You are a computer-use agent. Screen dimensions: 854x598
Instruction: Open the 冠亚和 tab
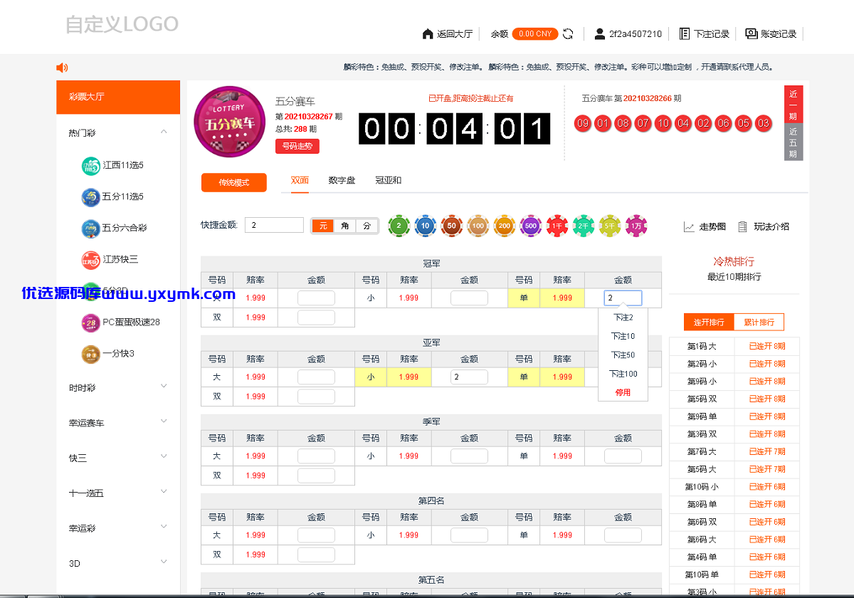tap(389, 181)
